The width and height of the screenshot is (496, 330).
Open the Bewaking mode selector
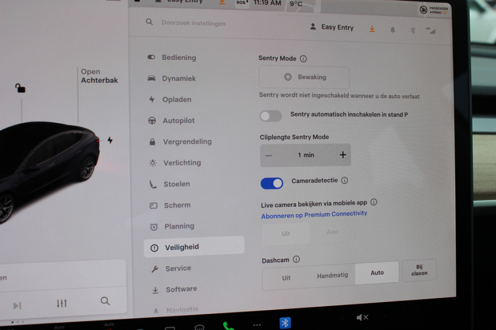[304, 77]
